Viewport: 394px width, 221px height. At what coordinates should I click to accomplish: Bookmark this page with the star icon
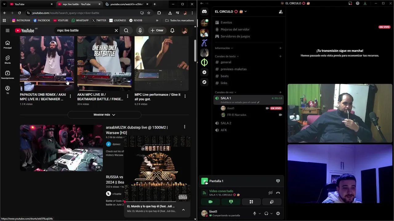tap(149, 13)
